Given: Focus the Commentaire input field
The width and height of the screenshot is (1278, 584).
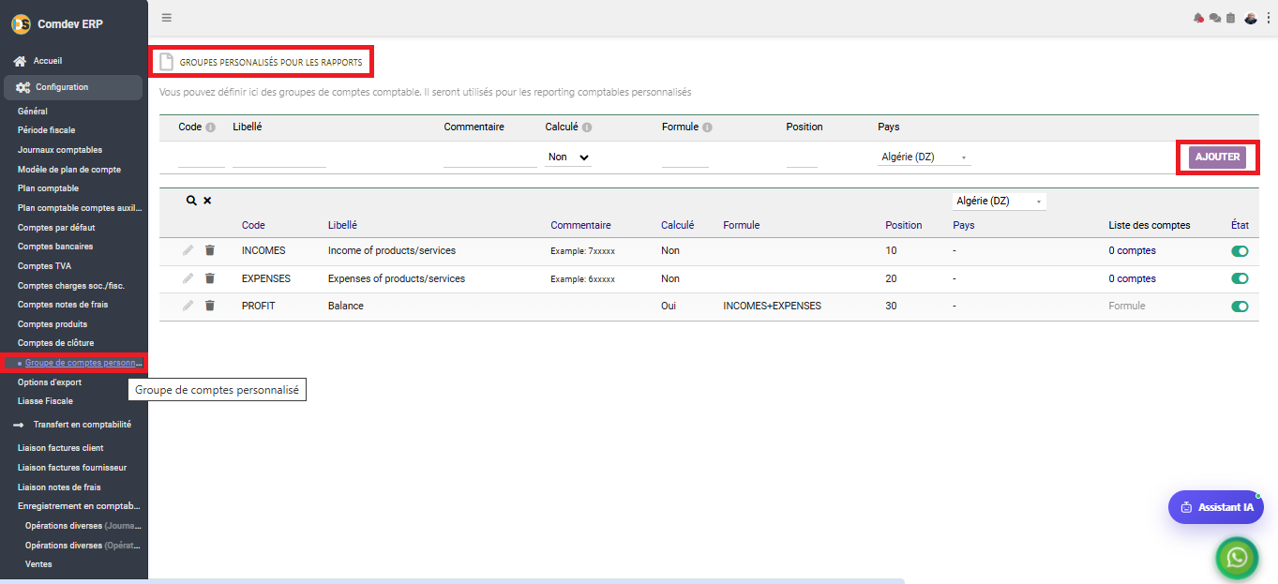Looking at the screenshot, I should point(490,158).
